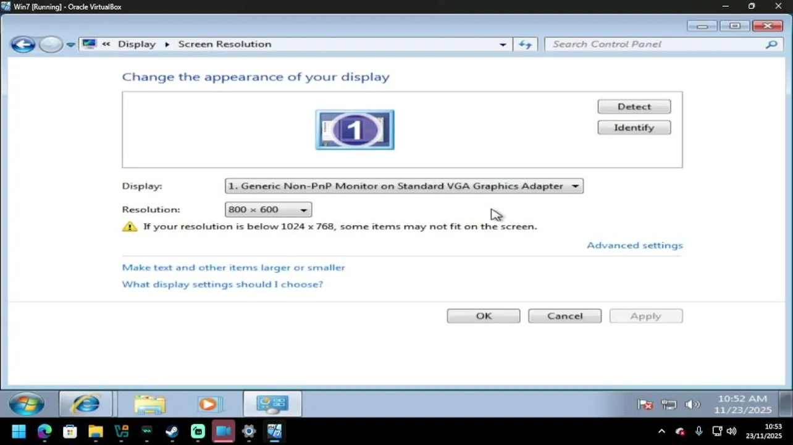Viewport: 793px width, 445px height.
Task: Click the Identify button
Action: point(634,127)
